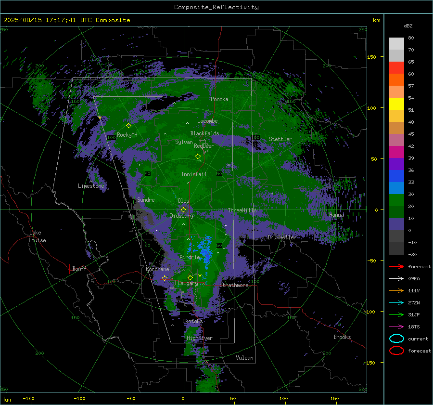Click the Didsbury city label

(x=182, y=216)
